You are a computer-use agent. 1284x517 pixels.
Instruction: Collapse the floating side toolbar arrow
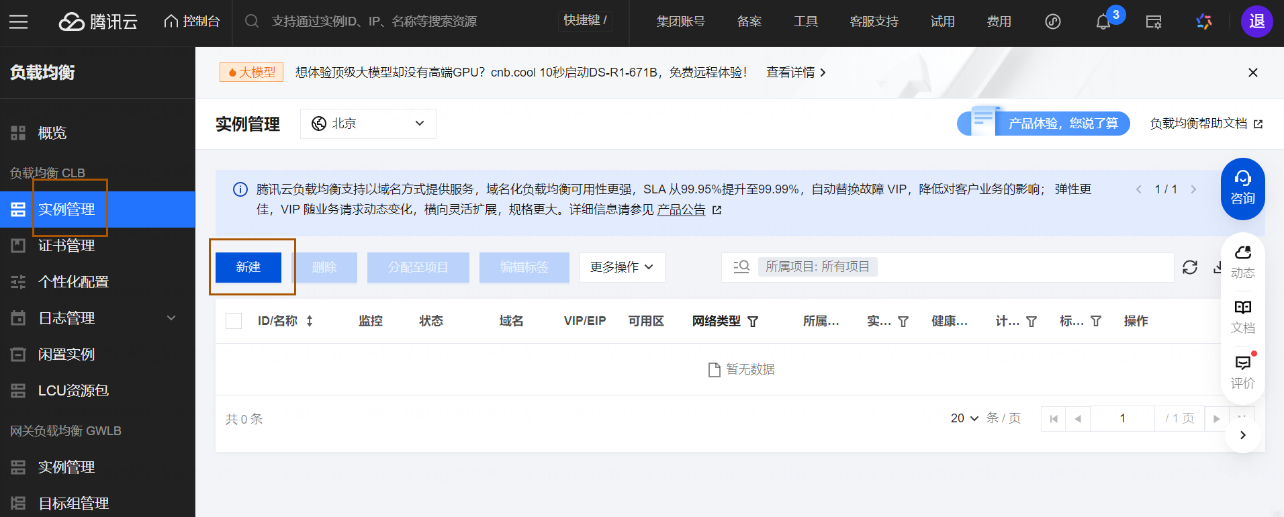point(1242,435)
